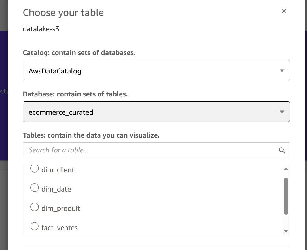The height and width of the screenshot is (250, 307).
Task: Select the dim_date radio button
Action: (35, 188)
